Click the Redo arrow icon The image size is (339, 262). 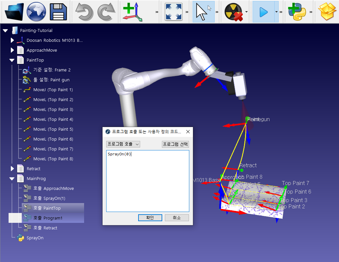point(107,12)
